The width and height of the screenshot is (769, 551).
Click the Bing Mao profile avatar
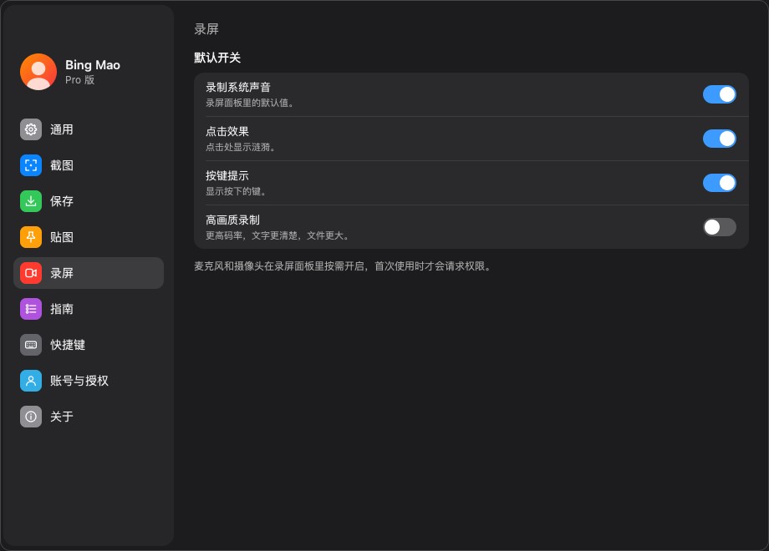pos(38,72)
